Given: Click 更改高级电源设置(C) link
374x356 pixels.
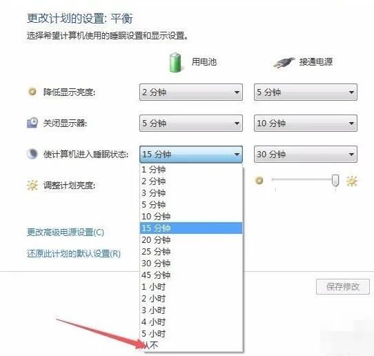Looking at the screenshot, I should click(x=66, y=232).
